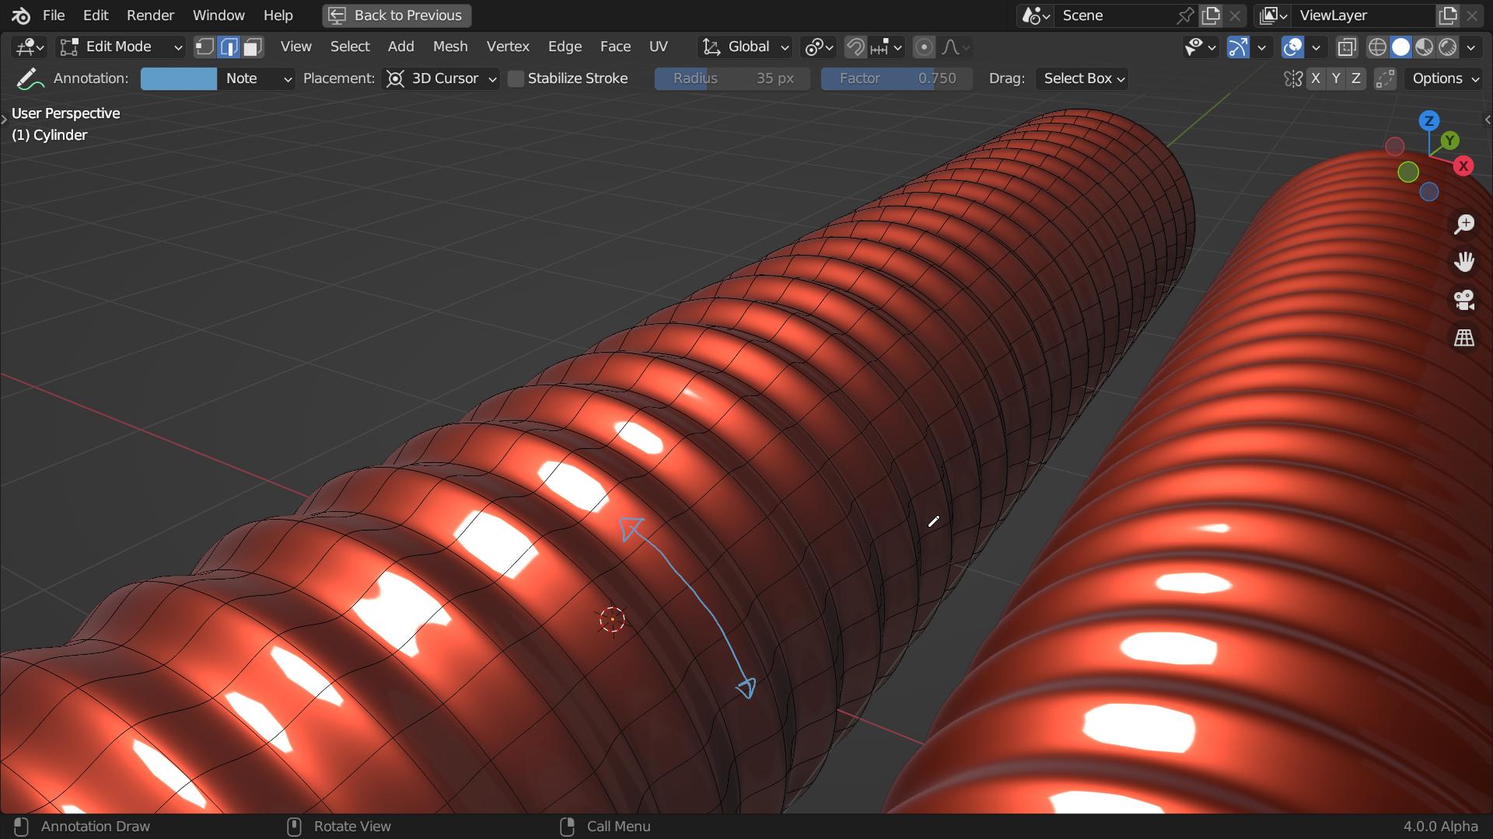1493x839 pixels.
Task: Click the Blender logo icon
Action: 21,16
